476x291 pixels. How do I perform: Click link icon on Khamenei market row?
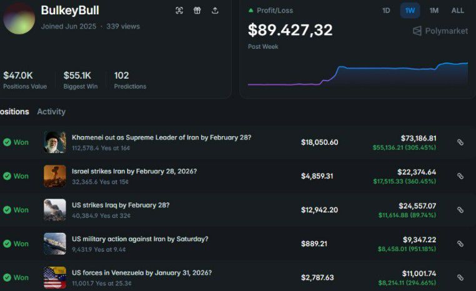tap(460, 142)
